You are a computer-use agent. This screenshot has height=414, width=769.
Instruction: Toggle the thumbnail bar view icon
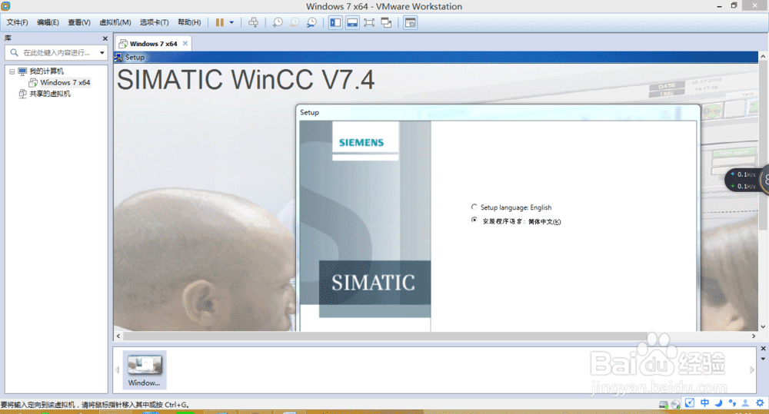(352, 22)
